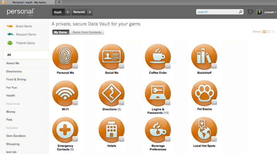Click the plus icon next to Network
The width and height of the screenshot is (277, 154).
click(90, 12)
